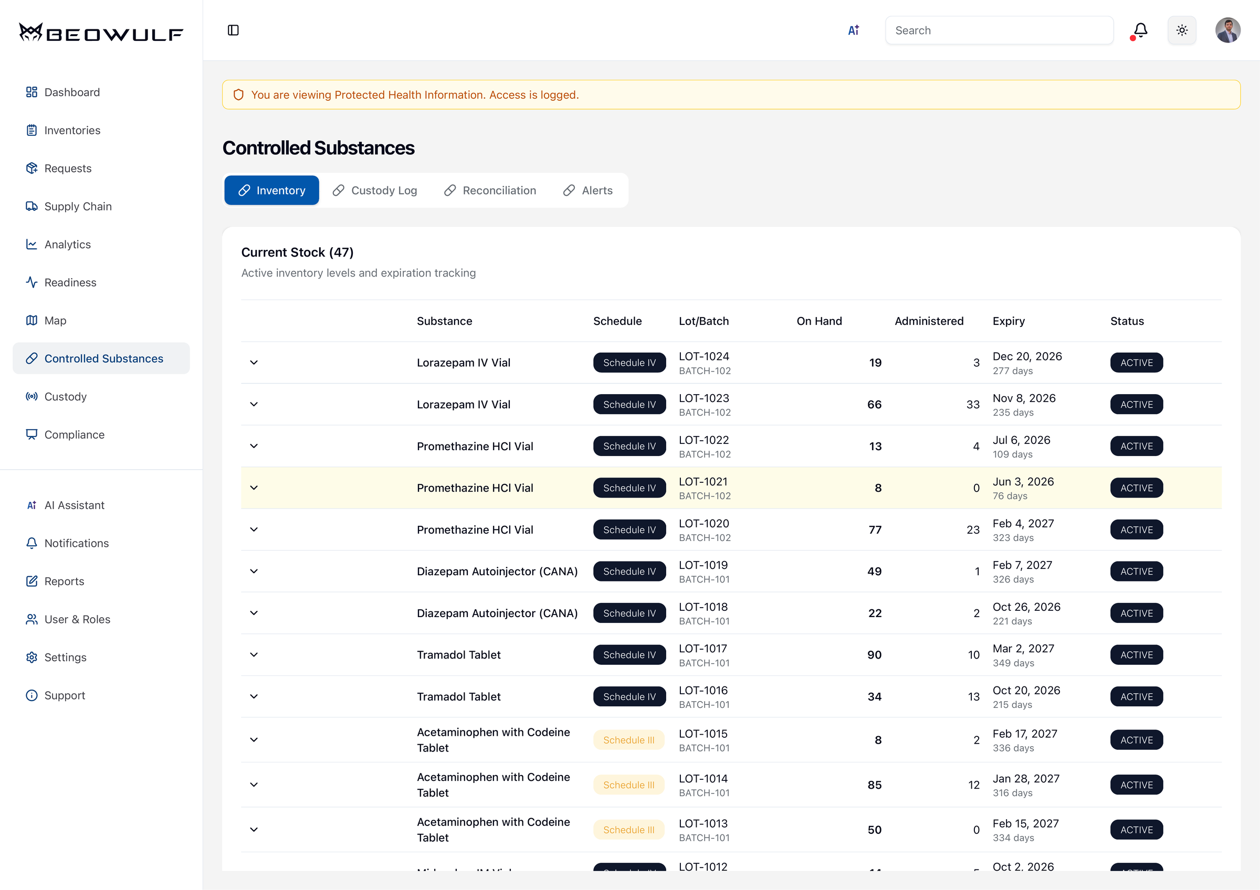
Task: Click inside the Search field
Action: [999, 30]
